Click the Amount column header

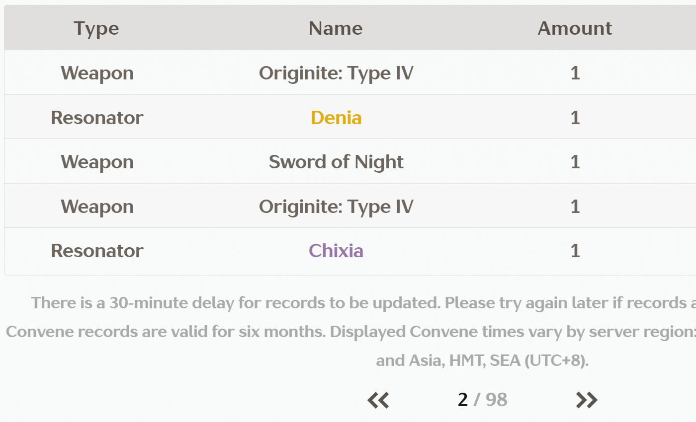pos(575,28)
